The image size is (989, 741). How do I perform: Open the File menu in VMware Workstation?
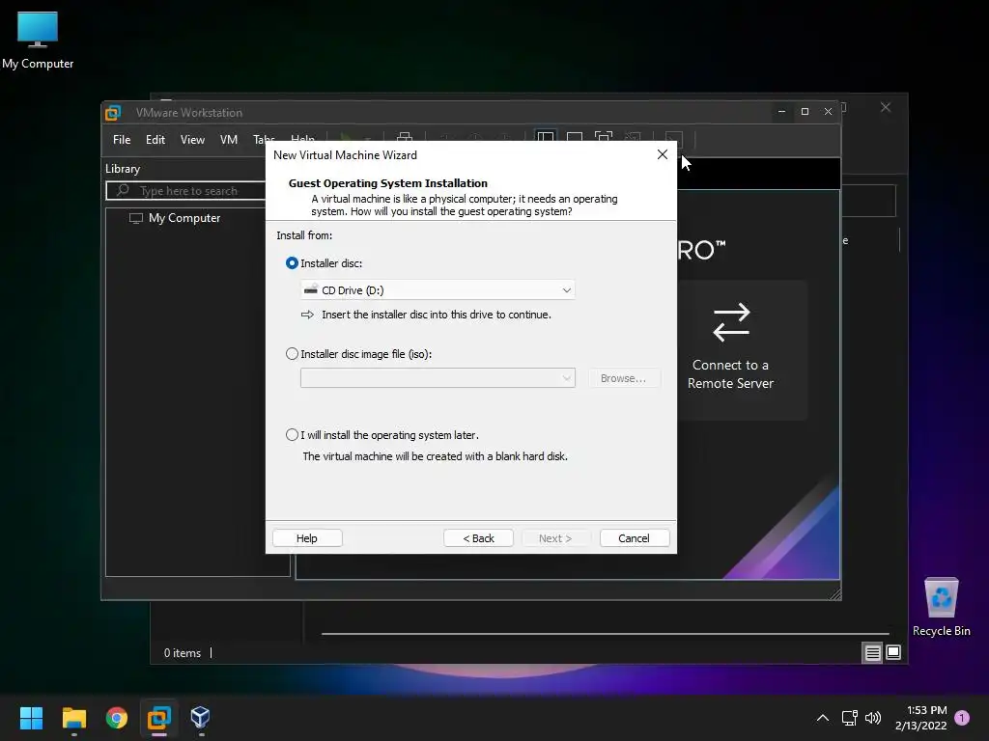coord(122,140)
